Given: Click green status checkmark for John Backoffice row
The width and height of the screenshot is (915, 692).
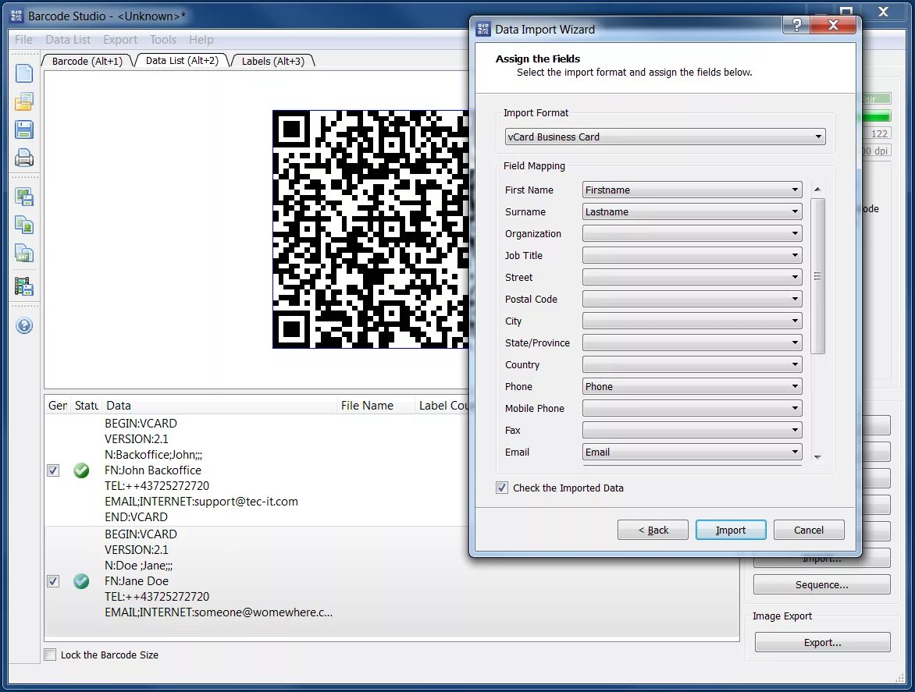Looking at the screenshot, I should click(x=81, y=470).
